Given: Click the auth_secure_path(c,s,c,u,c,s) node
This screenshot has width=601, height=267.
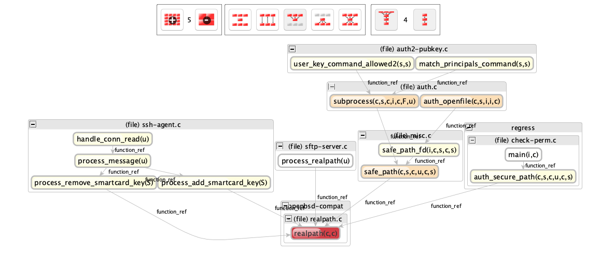Looking at the screenshot, I should [x=523, y=177].
